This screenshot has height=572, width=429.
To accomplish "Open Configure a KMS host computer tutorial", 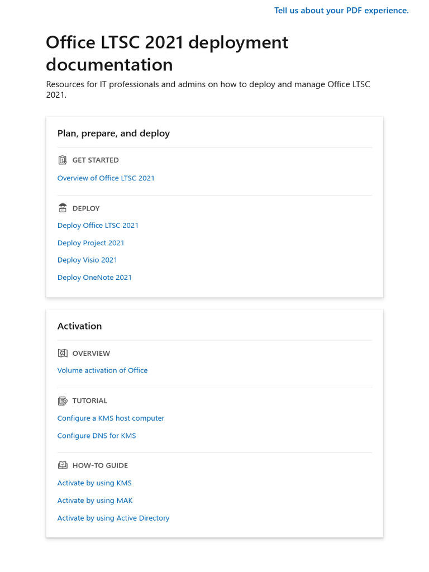I will click(111, 418).
